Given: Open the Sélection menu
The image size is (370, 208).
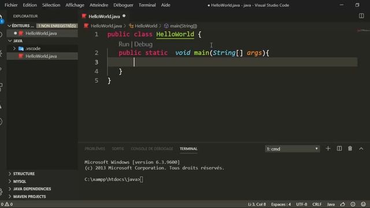Looking at the screenshot, I should click(x=51, y=5).
